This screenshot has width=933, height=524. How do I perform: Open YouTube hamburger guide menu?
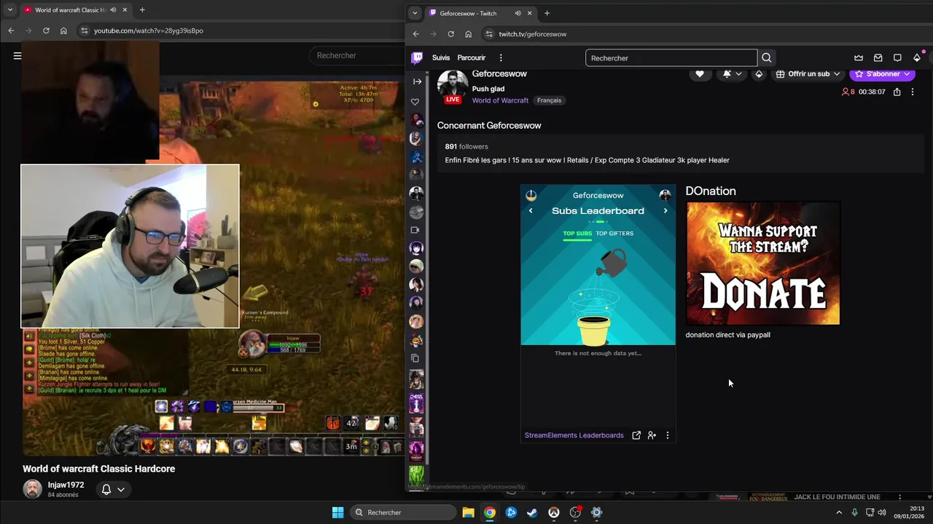pos(17,55)
